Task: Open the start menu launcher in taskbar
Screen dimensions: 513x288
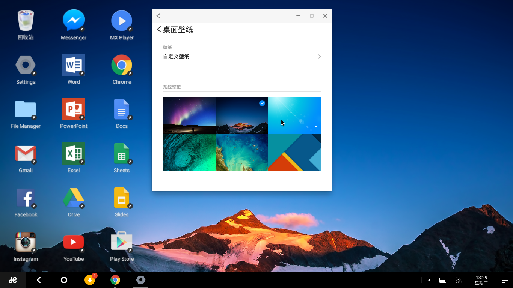Action: point(13,280)
